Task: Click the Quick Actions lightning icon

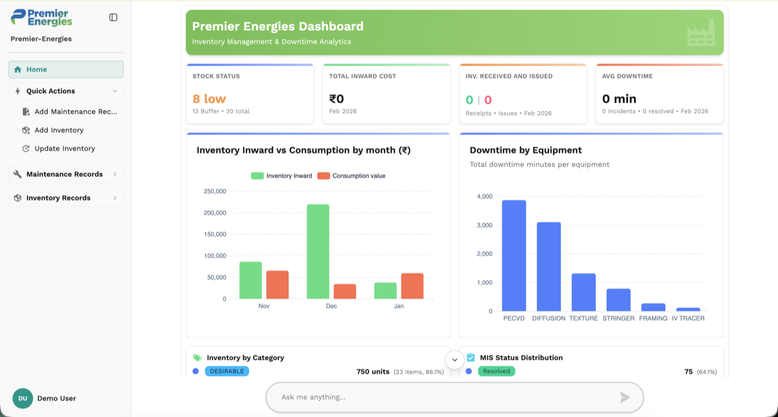Action: click(x=18, y=91)
